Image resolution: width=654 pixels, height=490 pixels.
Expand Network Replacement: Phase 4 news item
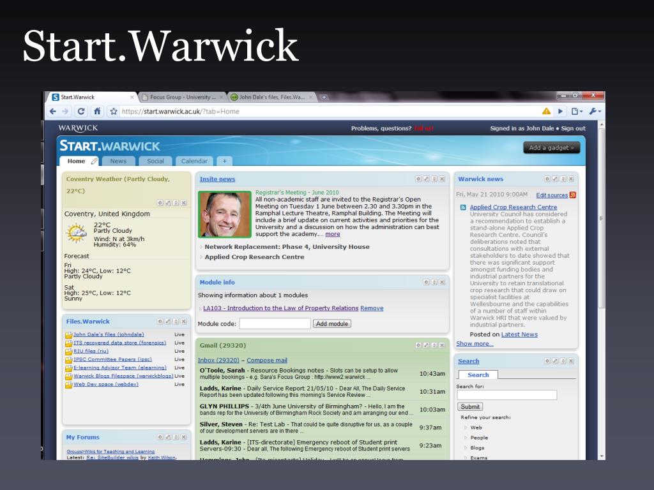pos(201,247)
